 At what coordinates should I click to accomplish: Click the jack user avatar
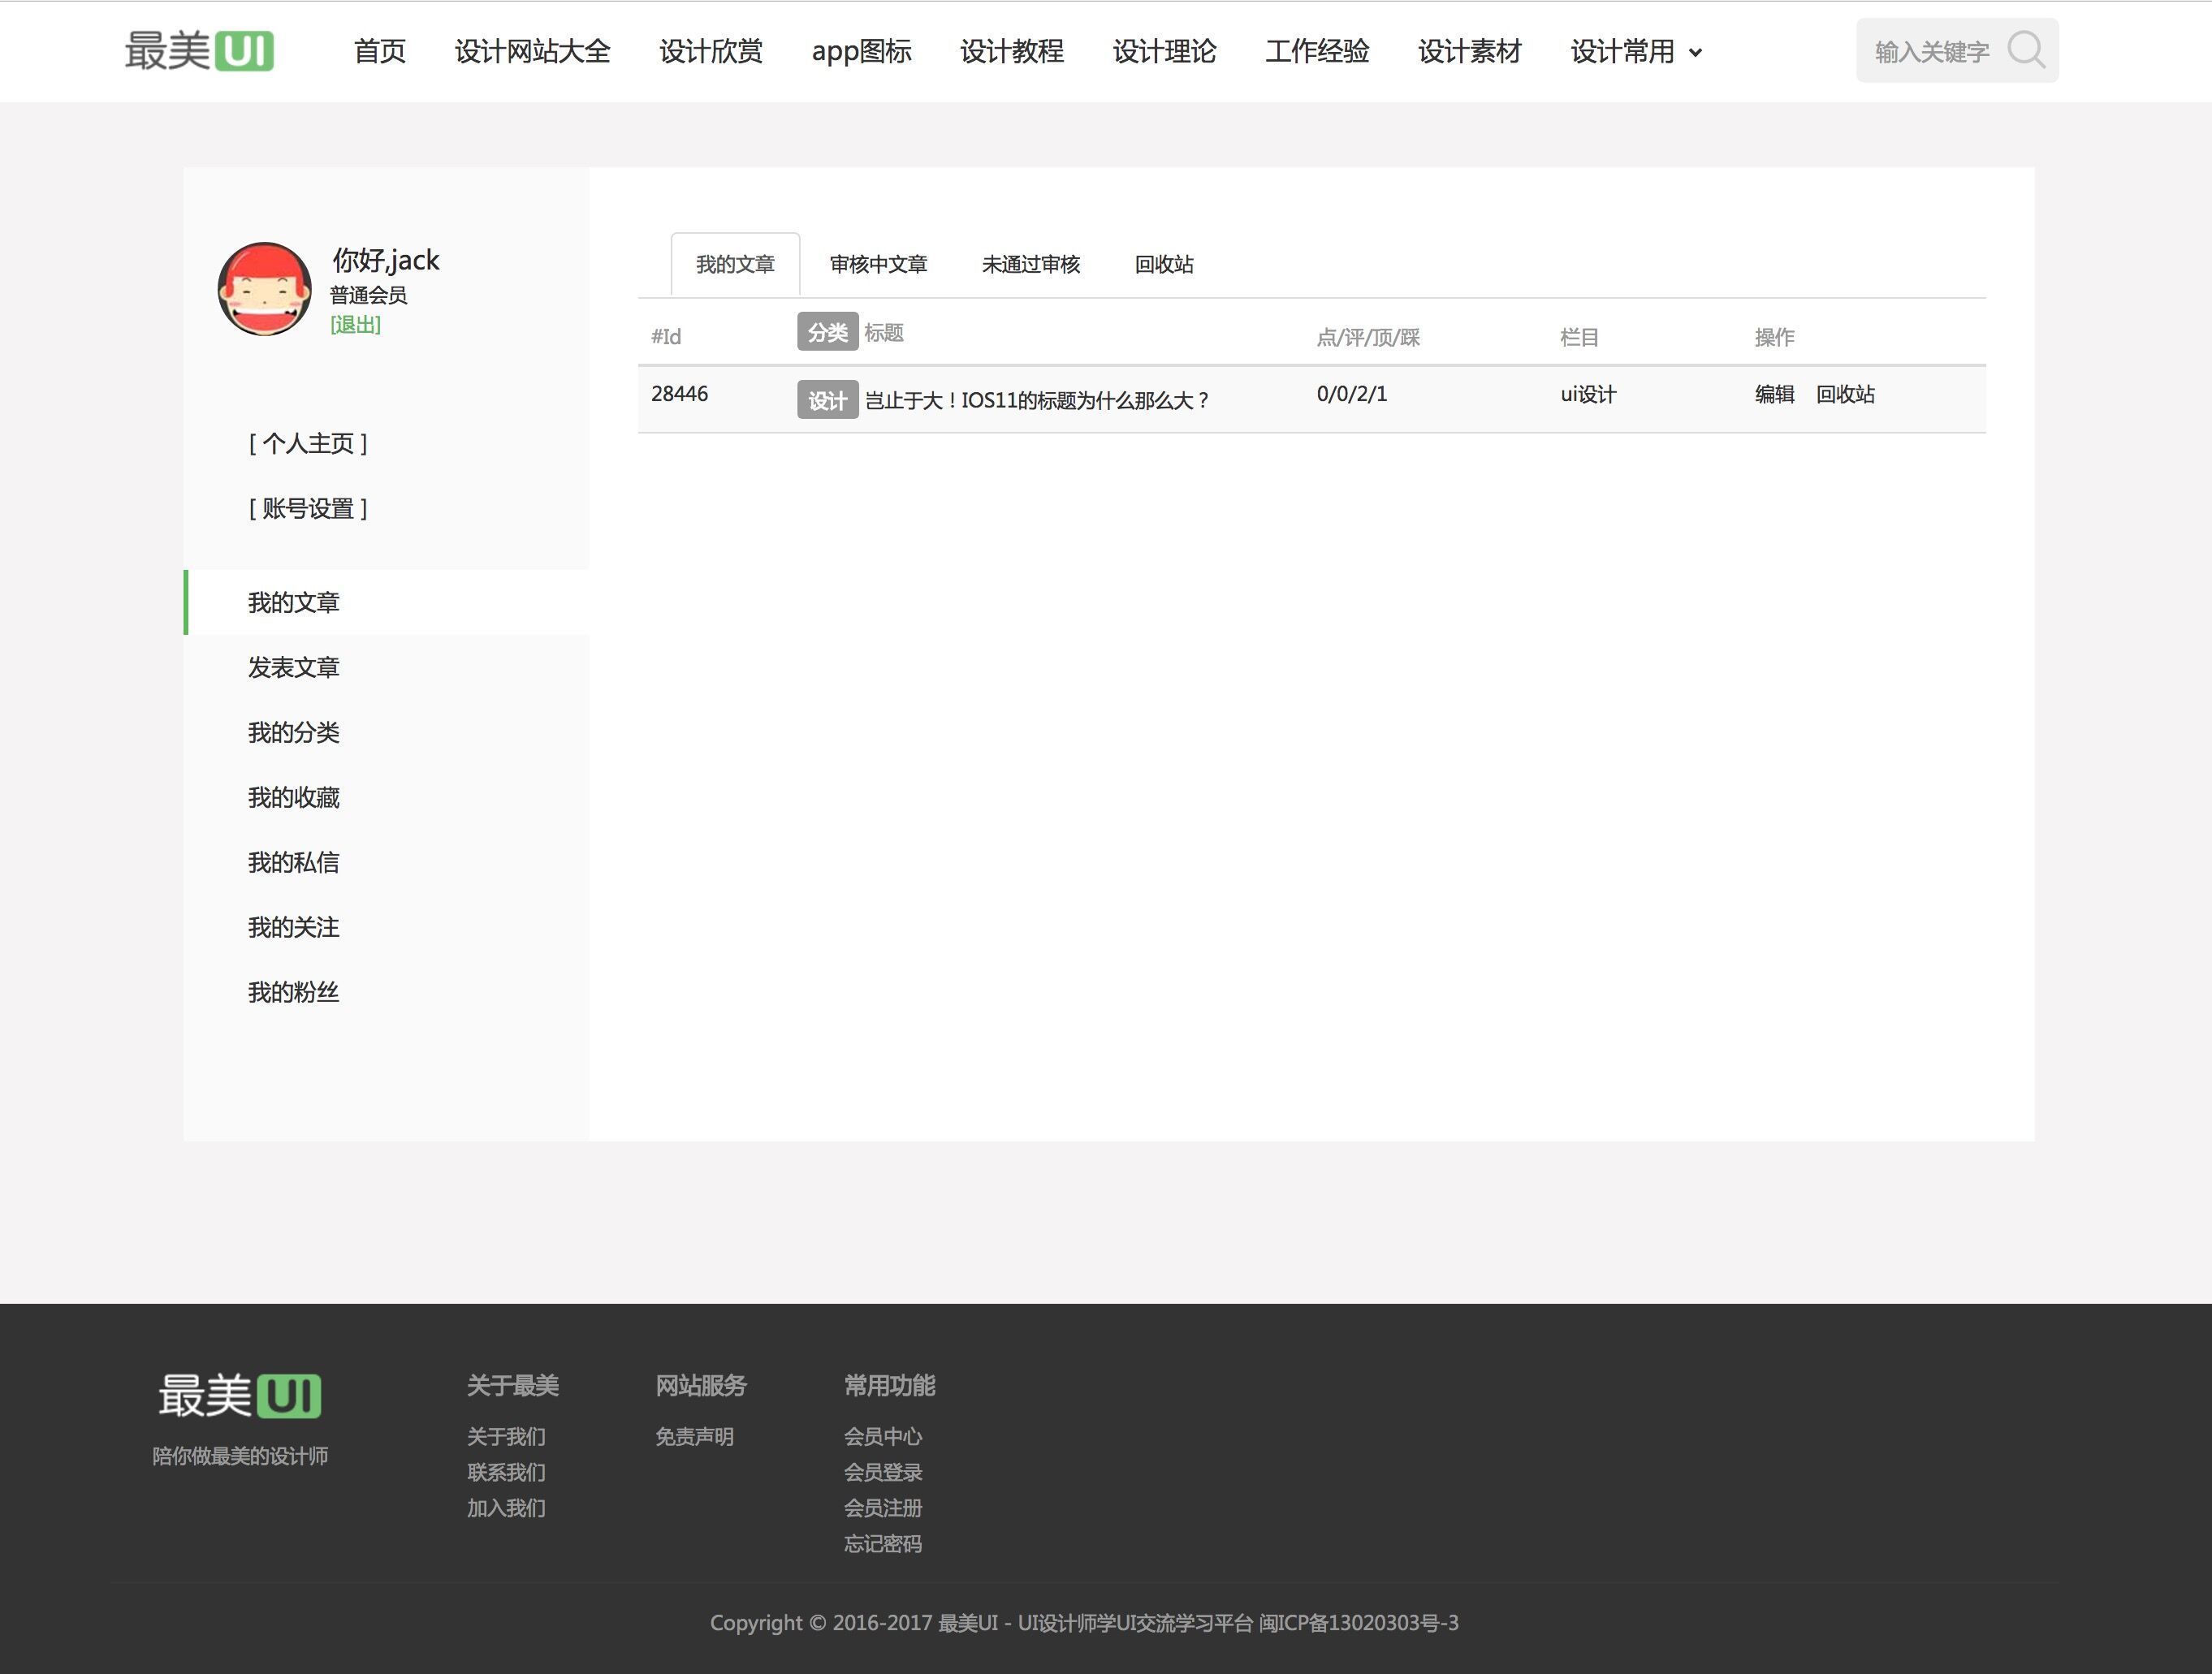(265, 289)
